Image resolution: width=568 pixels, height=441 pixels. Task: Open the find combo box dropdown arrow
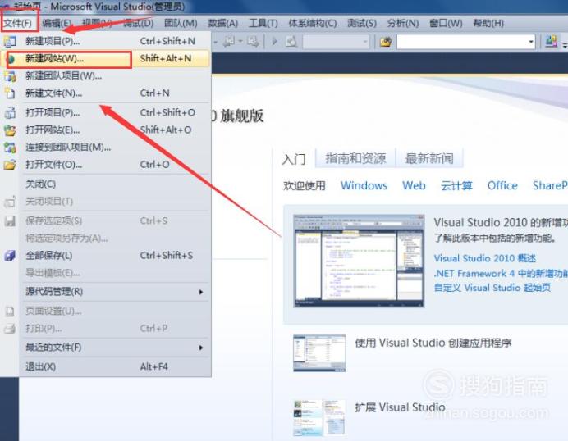pyautogui.click(x=531, y=42)
